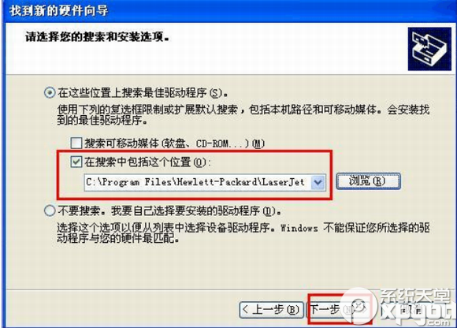
Task: Click the label text 搜索可移动媒体 (软盘、CD-ROM...)
Action: click(175, 143)
